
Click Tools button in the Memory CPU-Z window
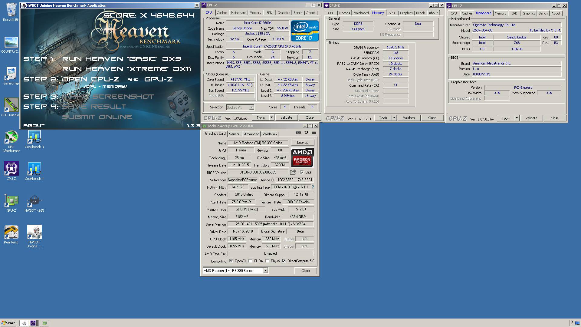coord(383,118)
